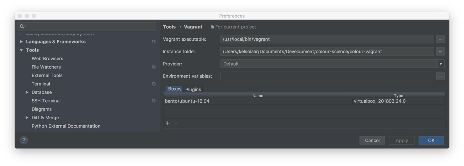Expand Diff & Merge node
Viewport: 464px width, 166px height.
(27, 118)
